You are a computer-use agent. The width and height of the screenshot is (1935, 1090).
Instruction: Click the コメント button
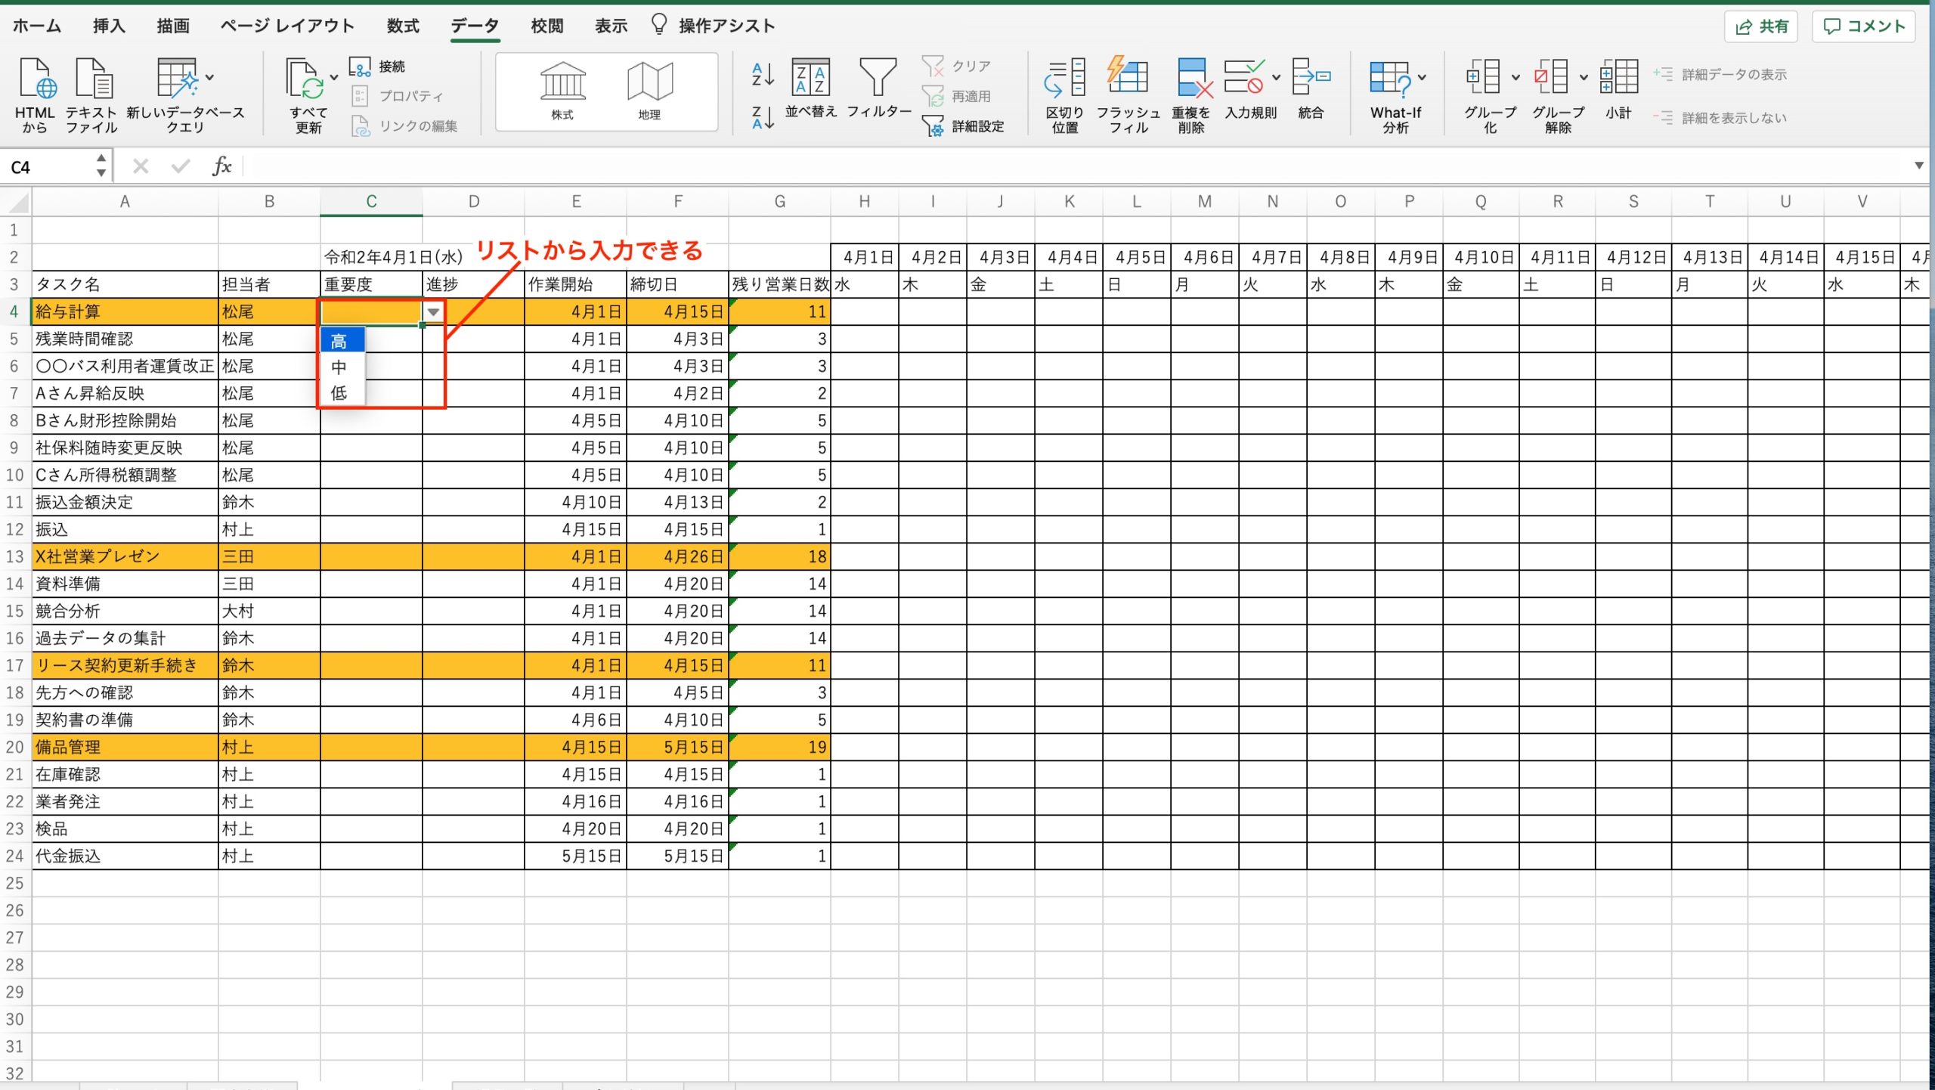[x=1864, y=26]
